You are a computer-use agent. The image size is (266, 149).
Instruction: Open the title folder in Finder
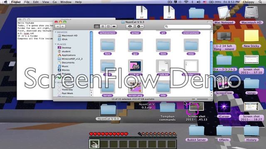163,87
